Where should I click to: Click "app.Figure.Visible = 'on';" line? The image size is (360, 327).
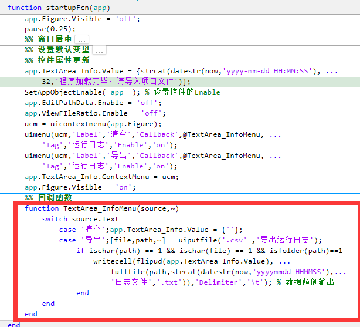(80, 187)
